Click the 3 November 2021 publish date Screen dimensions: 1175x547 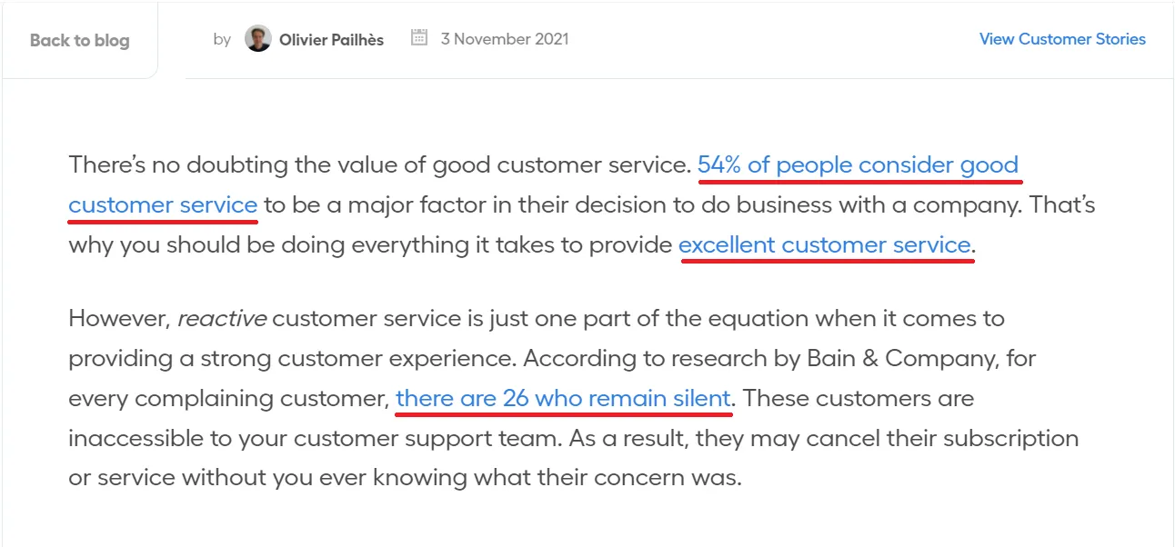pos(505,39)
